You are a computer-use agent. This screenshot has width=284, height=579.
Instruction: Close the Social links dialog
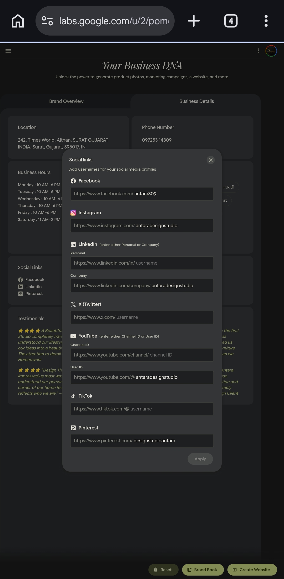[211, 160]
